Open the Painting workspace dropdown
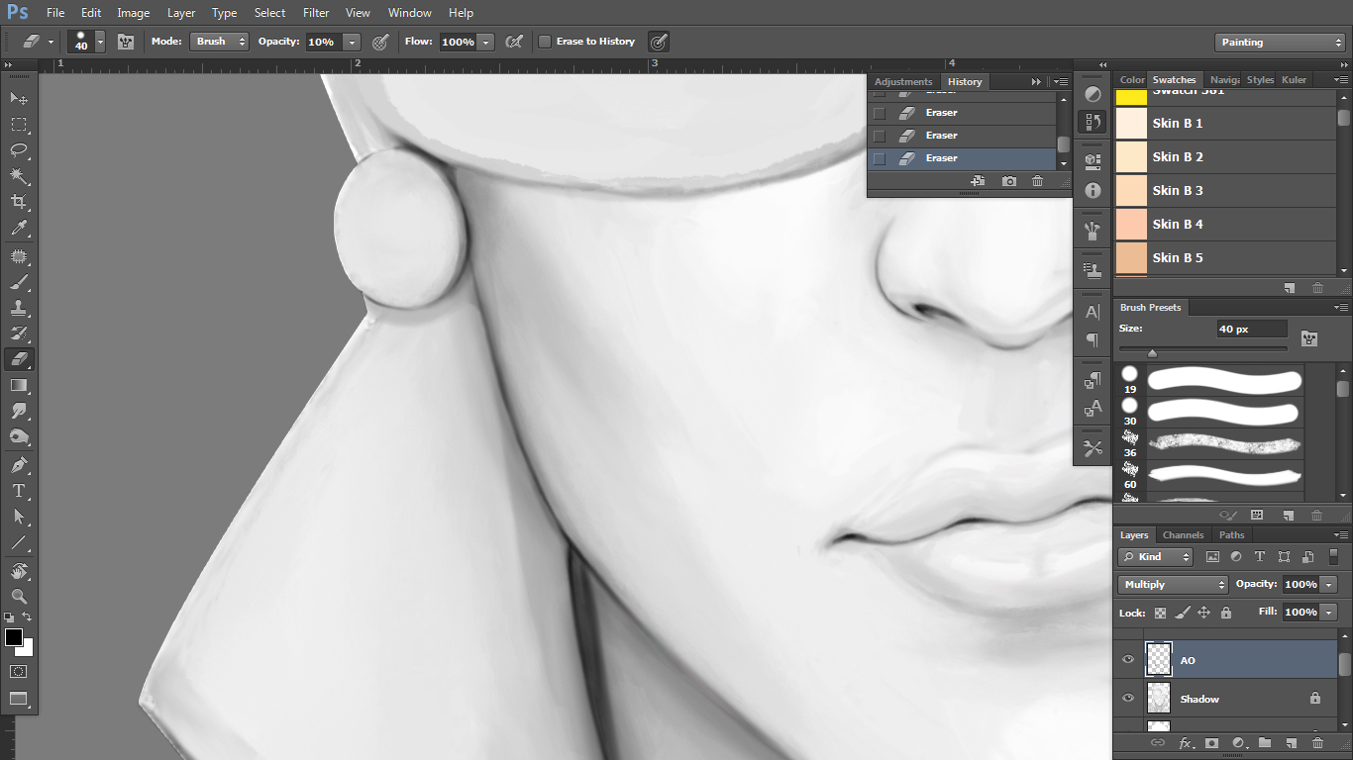Screen dimensions: 1353x760 (1280, 43)
